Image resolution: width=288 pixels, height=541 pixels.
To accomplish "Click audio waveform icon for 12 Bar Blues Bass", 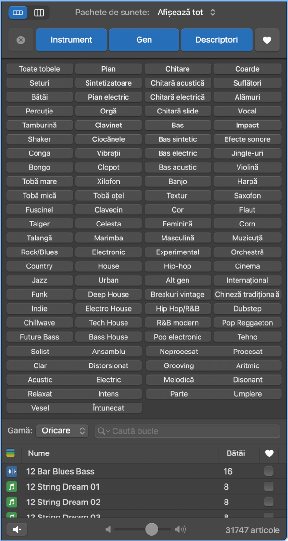I will point(12,471).
